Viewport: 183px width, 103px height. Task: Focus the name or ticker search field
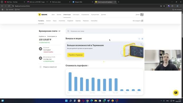coord(104,31)
